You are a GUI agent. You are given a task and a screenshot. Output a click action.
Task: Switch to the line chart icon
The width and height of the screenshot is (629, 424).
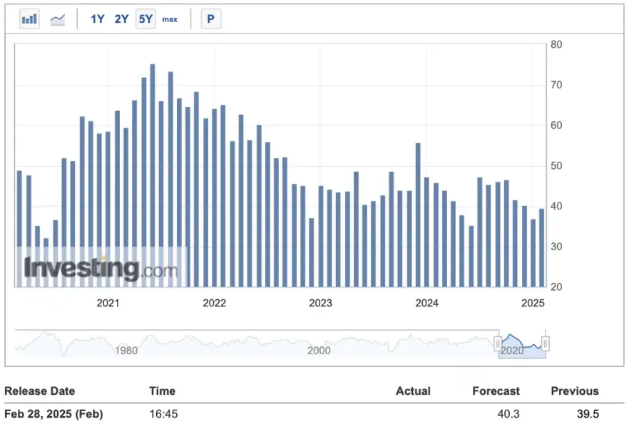point(57,19)
